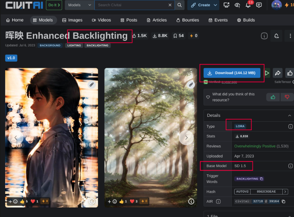
Task: Open the Models search category dropdown
Action: [x=79, y=5]
